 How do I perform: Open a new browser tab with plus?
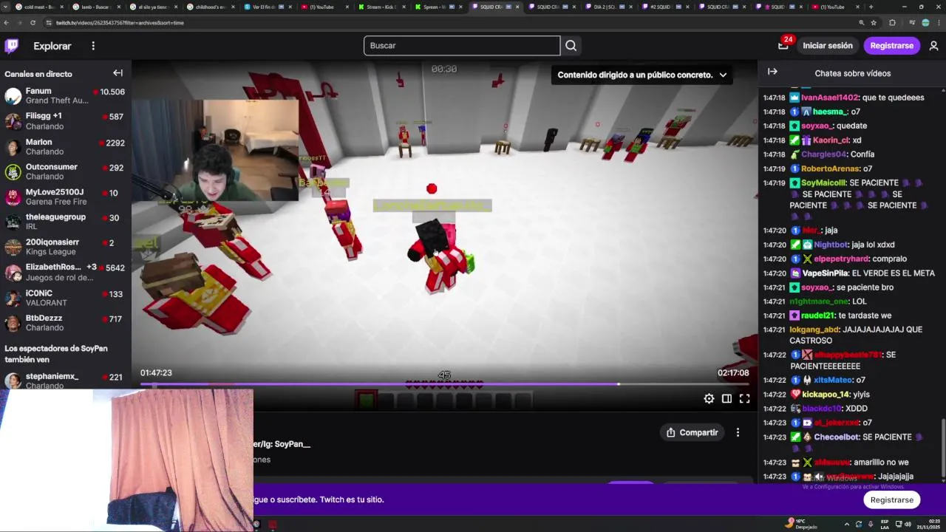coord(871,7)
